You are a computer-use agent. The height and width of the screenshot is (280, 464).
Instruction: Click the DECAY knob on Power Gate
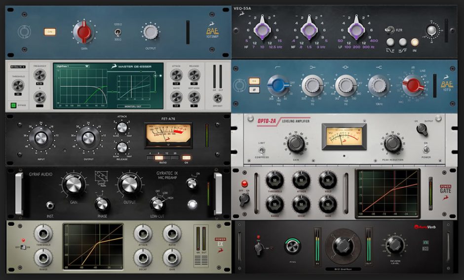point(301,204)
